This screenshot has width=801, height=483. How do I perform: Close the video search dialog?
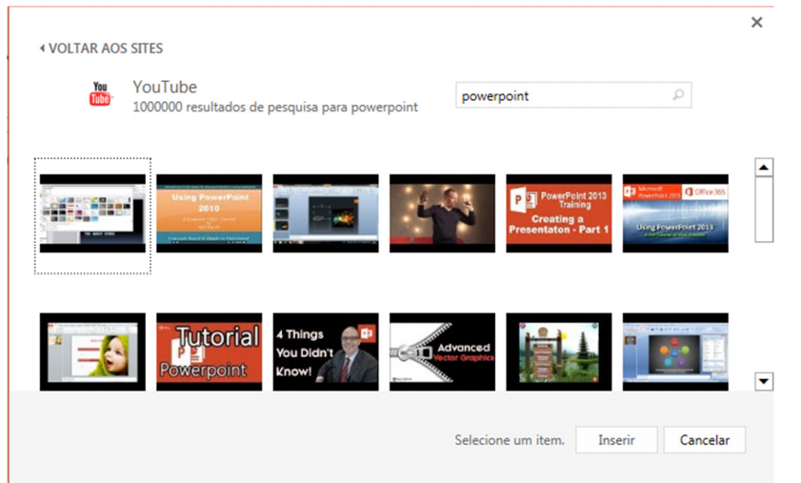click(x=756, y=23)
